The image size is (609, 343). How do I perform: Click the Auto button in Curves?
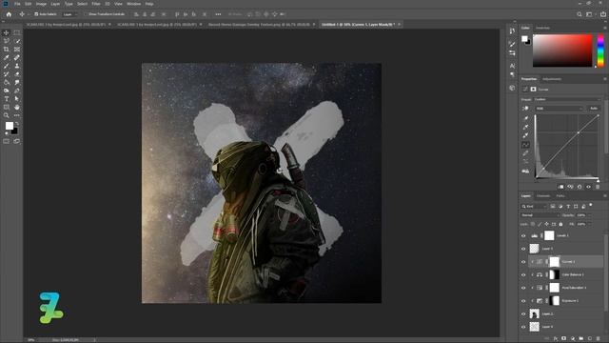point(594,108)
